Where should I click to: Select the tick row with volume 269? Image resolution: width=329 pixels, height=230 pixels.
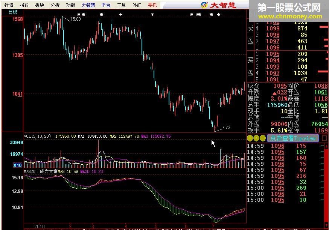[x=285, y=188]
